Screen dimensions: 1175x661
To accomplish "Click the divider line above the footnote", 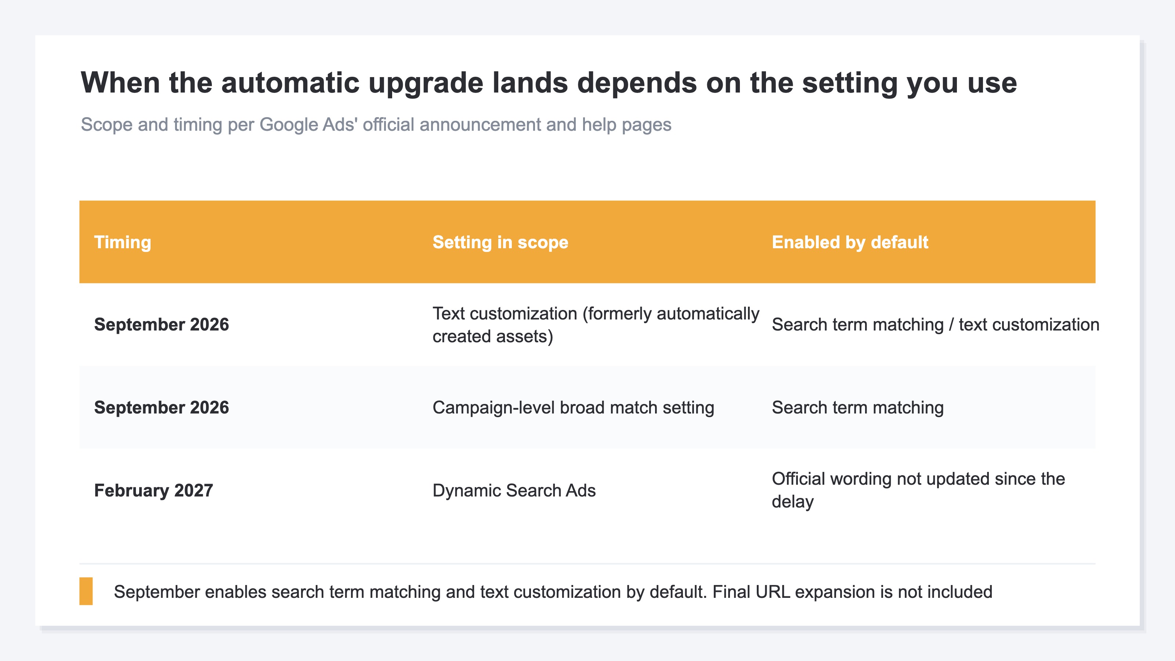I will (x=587, y=564).
